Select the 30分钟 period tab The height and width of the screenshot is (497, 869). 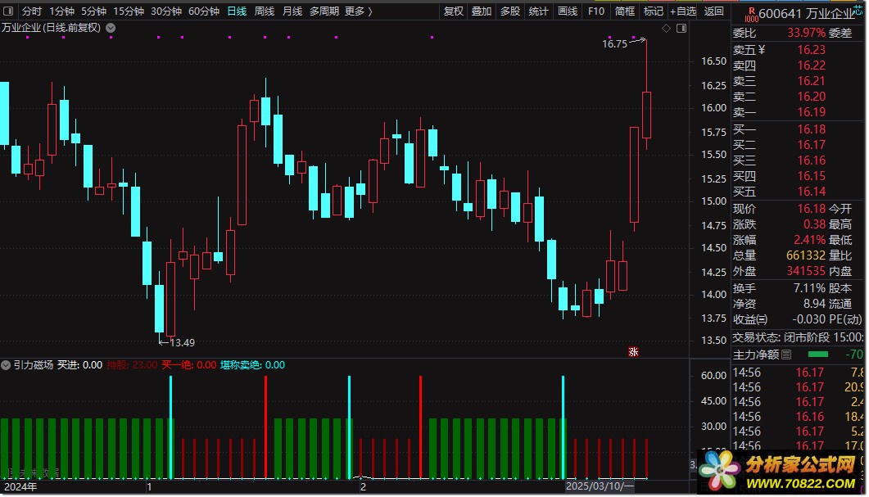[166, 11]
